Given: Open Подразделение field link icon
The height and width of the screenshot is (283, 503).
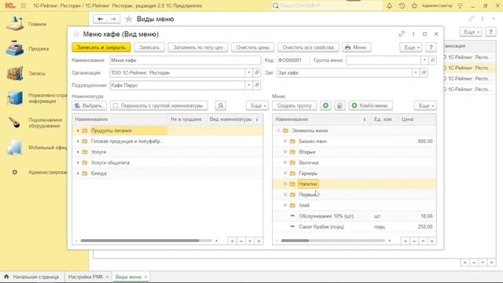Looking at the screenshot, I should pyautogui.click(x=257, y=85).
